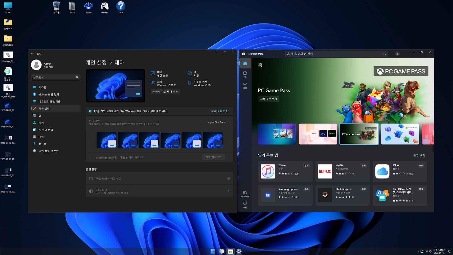Open sound setting 소리 Windows 기본값
The height and width of the screenshot is (255, 453).
[x=163, y=83]
